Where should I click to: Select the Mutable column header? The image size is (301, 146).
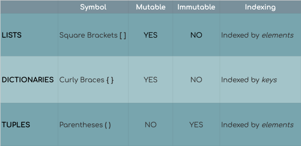point(150,7)
